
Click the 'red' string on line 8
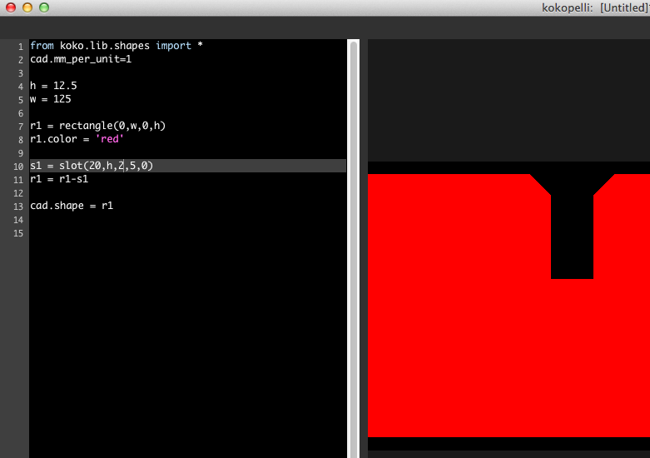110,139
